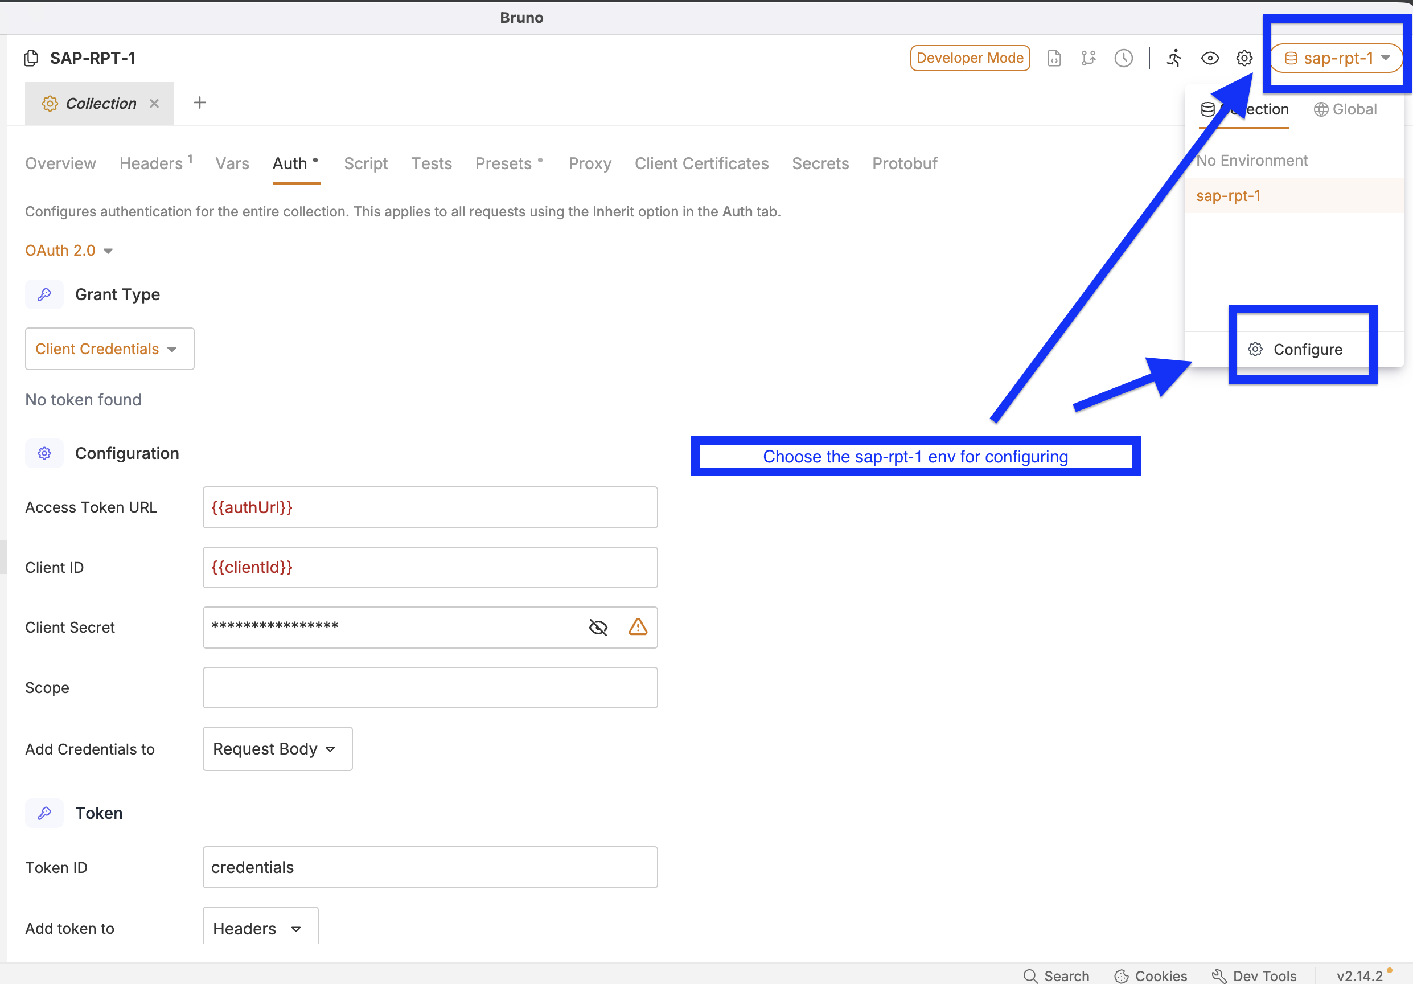Click the key icon beside Token heading
The height and width of the screenshot is (984, 1413).
pos(44,813)
